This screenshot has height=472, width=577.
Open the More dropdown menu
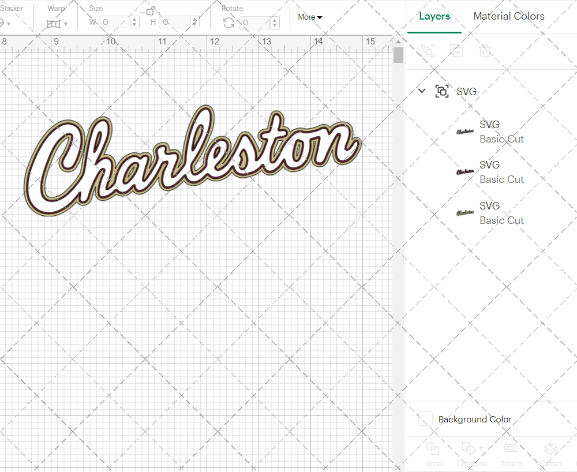pyautogui.click(x=310, y=17)
